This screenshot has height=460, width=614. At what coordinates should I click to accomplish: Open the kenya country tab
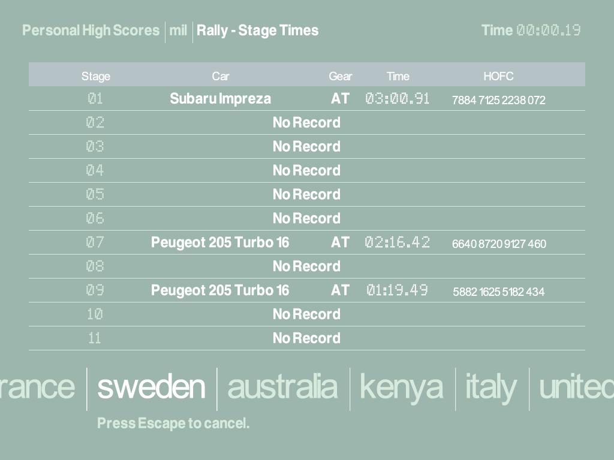tap(401, 387)
